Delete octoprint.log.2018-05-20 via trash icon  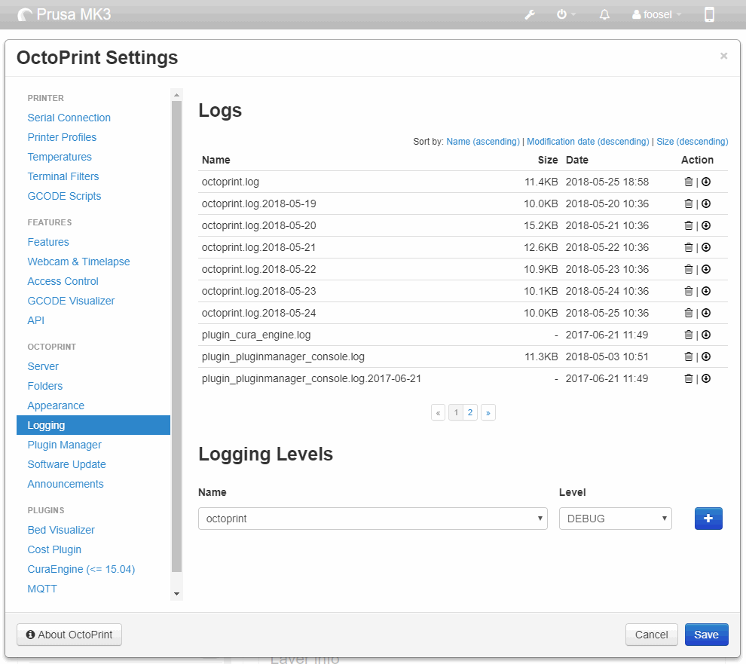(689, 225)
